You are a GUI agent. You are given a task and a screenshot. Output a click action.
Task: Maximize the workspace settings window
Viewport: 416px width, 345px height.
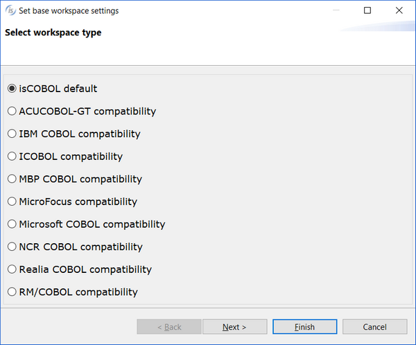[x=367, y=10]
